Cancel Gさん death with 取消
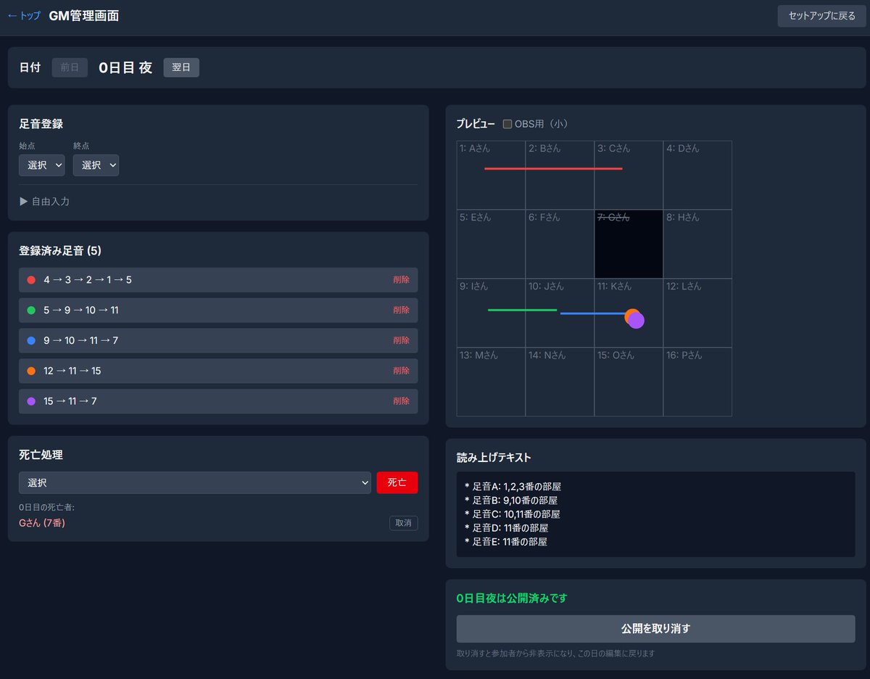Image resolution: width=870 pixels, height=679 pixels. click(404, 523)
